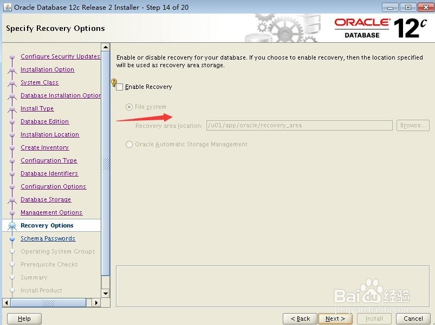The image size is (435, 325).
Task: Open Installation Location step
Action: [x=50, y=134]
